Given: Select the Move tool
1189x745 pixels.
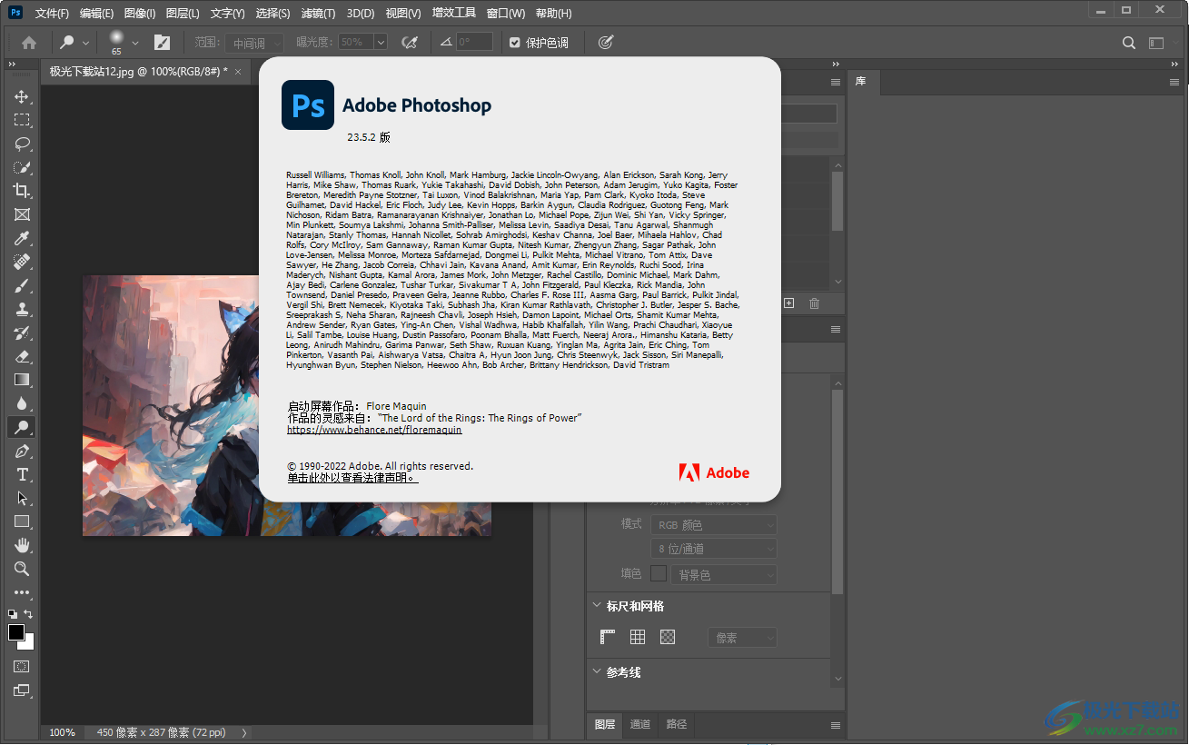Looking at the screenshot, I should [22, 96].
